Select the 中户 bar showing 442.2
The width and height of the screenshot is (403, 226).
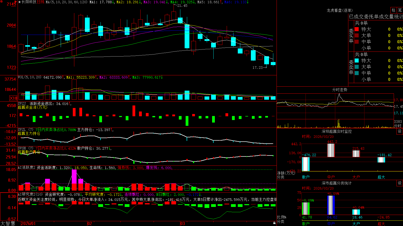coord(331,150)
